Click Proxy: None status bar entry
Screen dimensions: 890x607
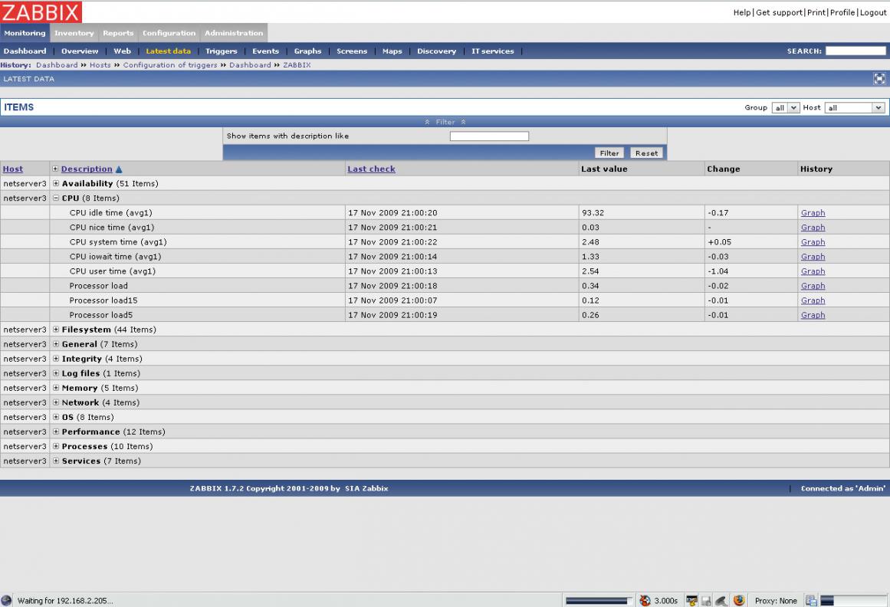(776, 601)
